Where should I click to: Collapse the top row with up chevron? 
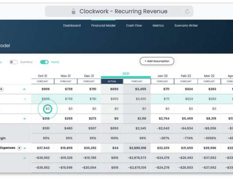click(24, 89)
